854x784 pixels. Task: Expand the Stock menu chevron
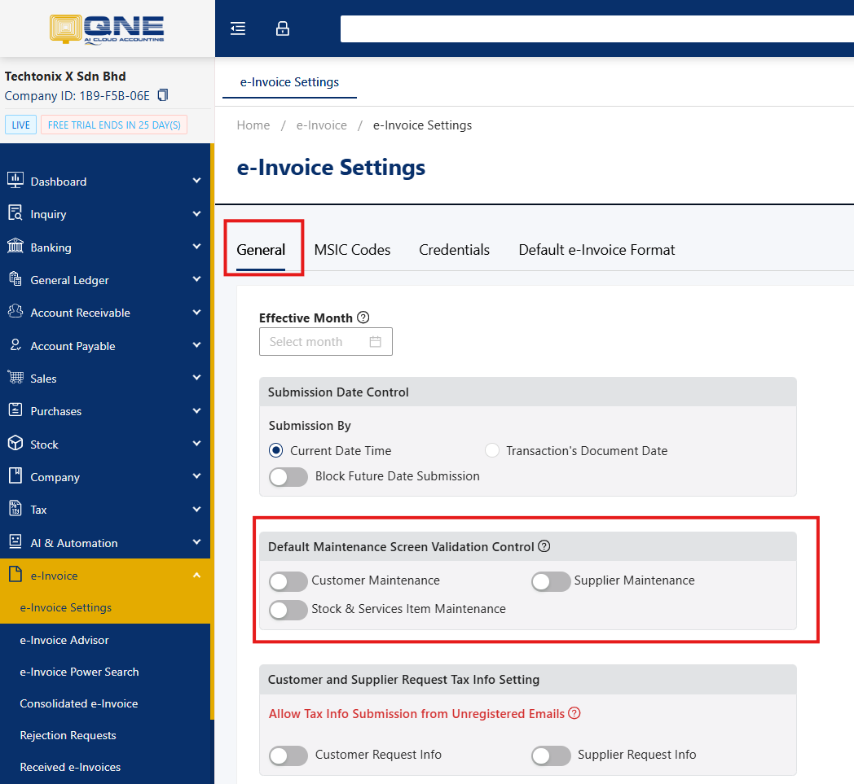click(x=196, y=444)
